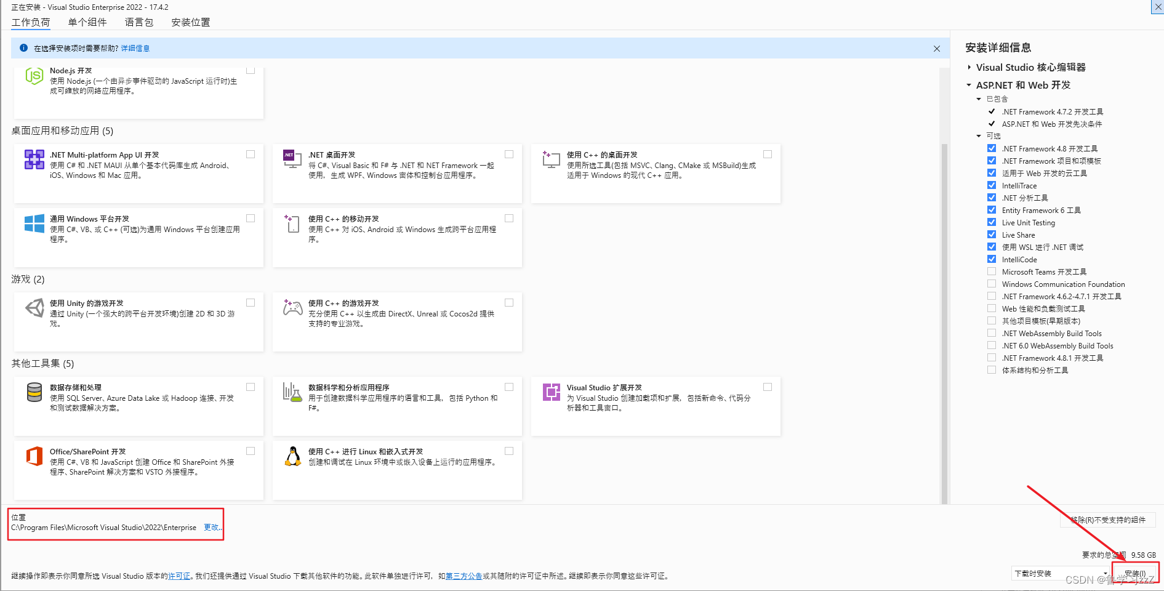
Task: Click the workloads list vertical scrollbar
Action: (944, 323)
